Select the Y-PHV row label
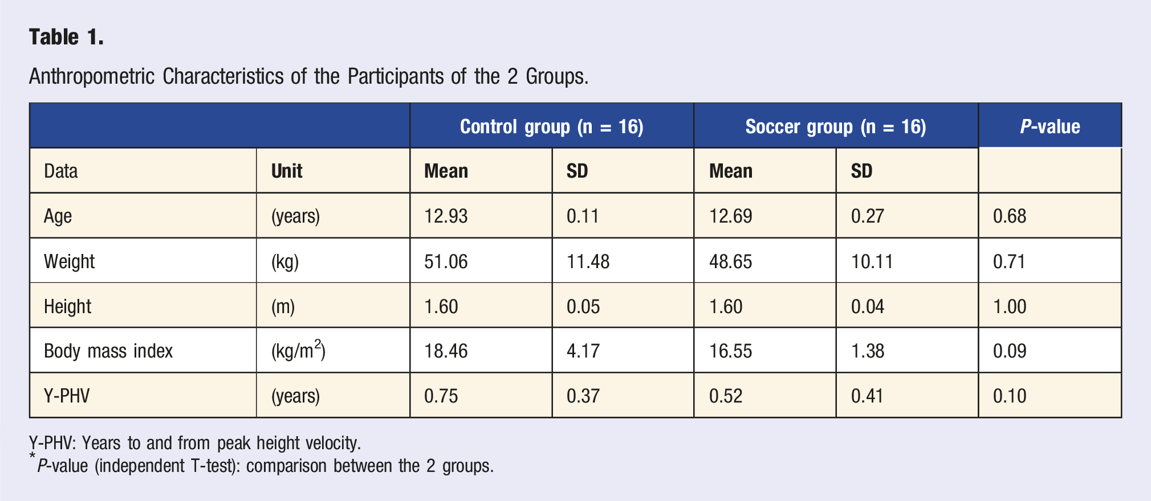The width and height of the screenshot is (1151, 501). [x=67, y=396]
